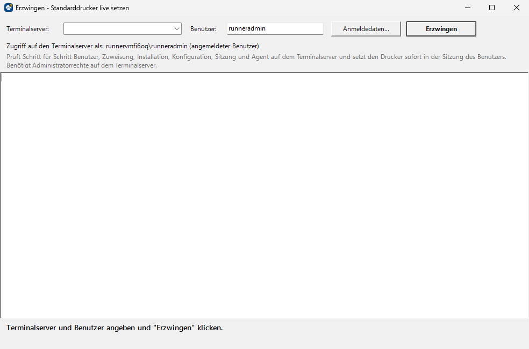The height and width of the screenshot is (349, 529).
Task: Click the window title 'Erzwingen - Standarddrucker live setzen'
Action: (72, 8)
